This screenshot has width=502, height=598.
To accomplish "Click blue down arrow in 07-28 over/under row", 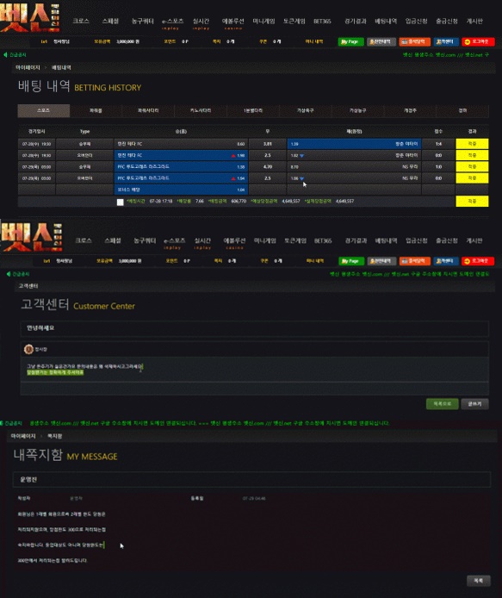I will click(302, 156).
